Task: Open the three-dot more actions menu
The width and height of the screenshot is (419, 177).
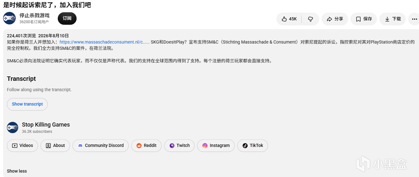Action: [x=414, y=19]
